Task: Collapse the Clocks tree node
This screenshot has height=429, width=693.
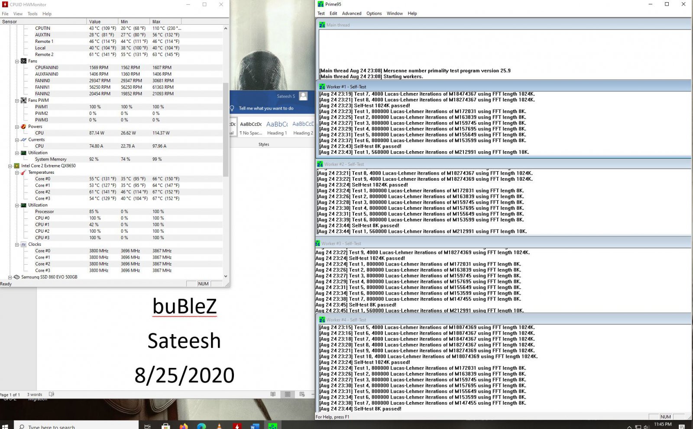Action: [x=17, y=244]
